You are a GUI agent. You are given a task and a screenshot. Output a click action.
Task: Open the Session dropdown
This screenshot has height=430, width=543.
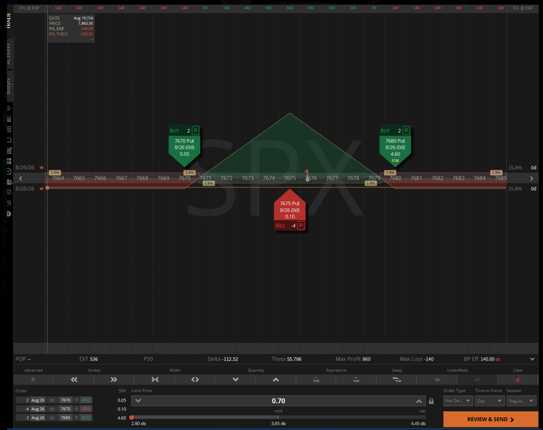pyautogui.click(x=521, y=401)
